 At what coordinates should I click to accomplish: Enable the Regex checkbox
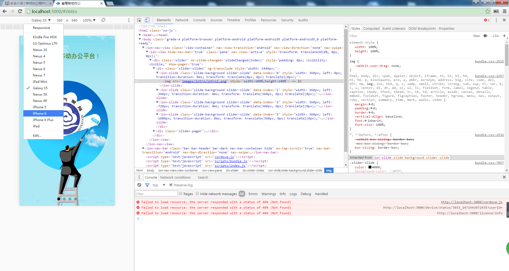[181, 193]
